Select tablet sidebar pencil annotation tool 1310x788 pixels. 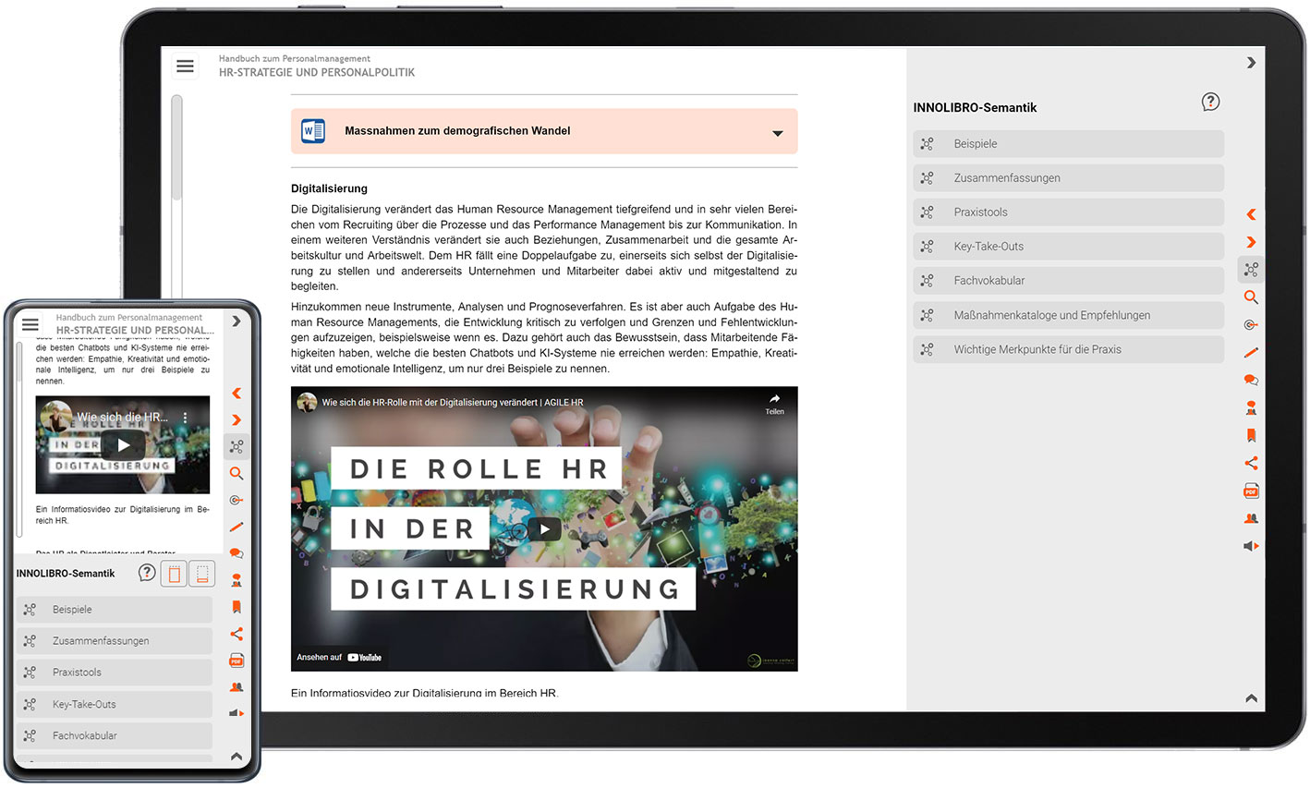coord(1251,353)
